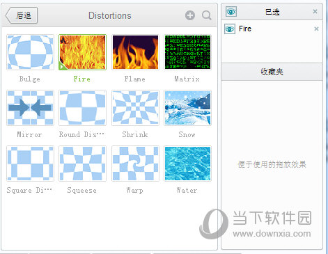
Task: Click the Warp label text
Action: (135, 191)
